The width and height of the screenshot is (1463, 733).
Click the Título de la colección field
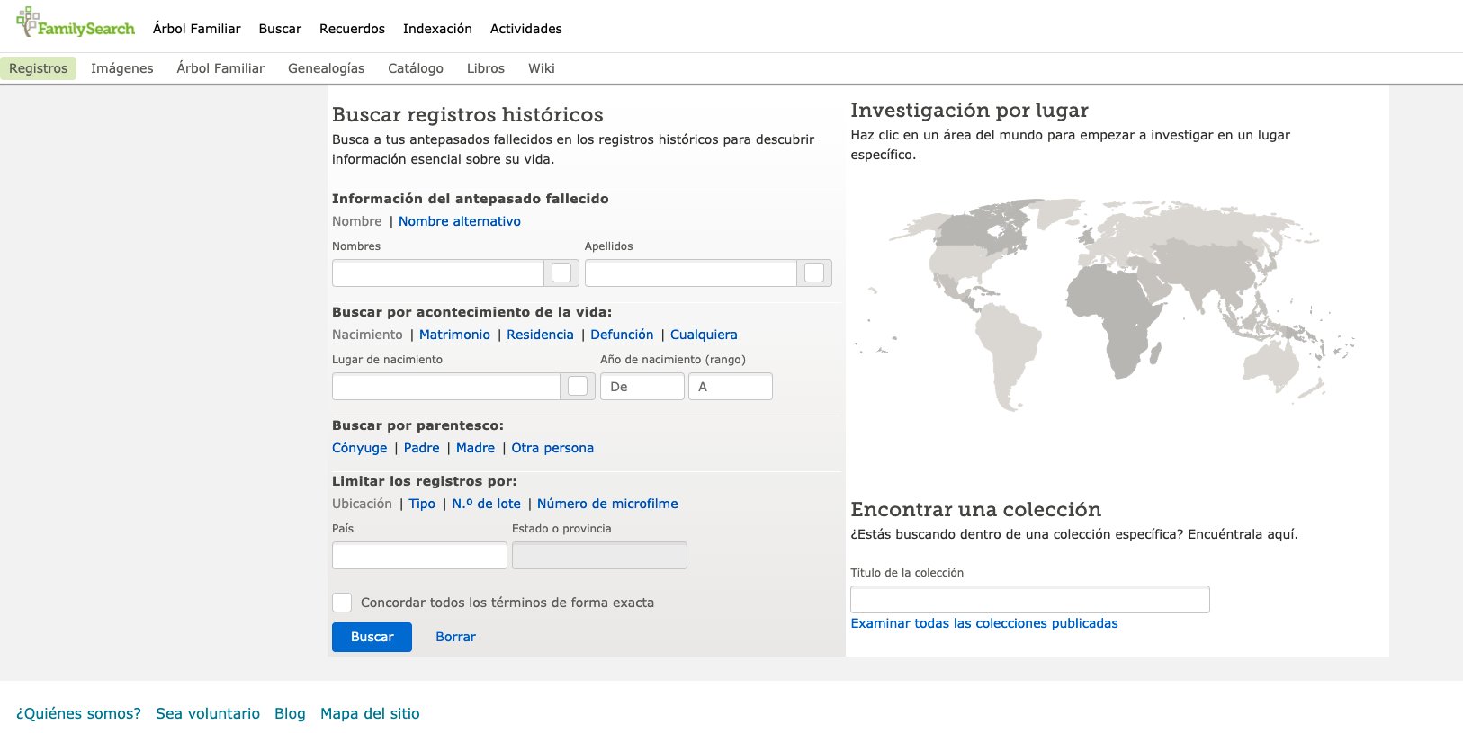[x=1029, y=599]
